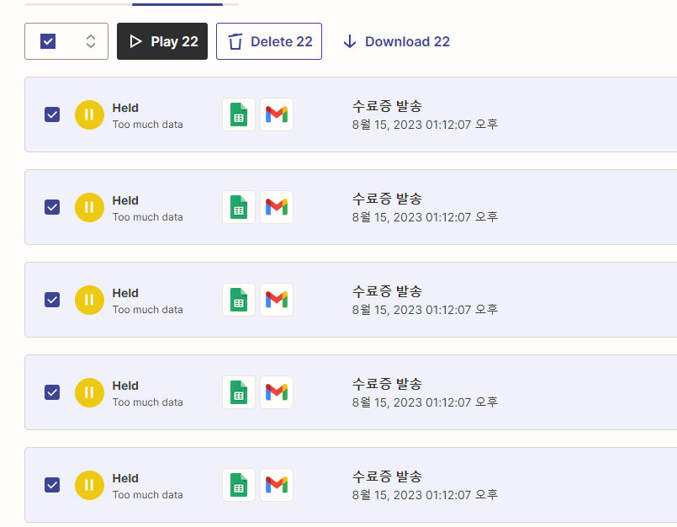This screenshot has height=527, width=677.
Task: Switch to the currently highlighted tab
Action: click(177, 4)
